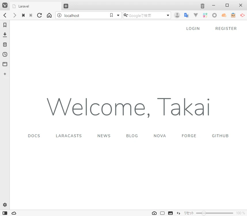This screenshot has width=247, height=216.
Task: Focus the Google search field
Action: coord(147,16)
